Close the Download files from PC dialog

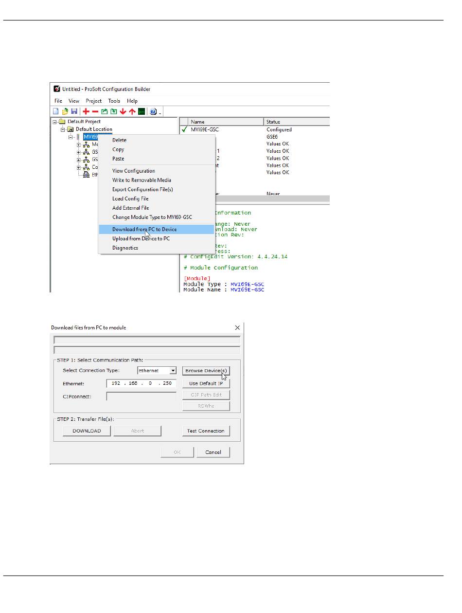[x=237, y=327]
